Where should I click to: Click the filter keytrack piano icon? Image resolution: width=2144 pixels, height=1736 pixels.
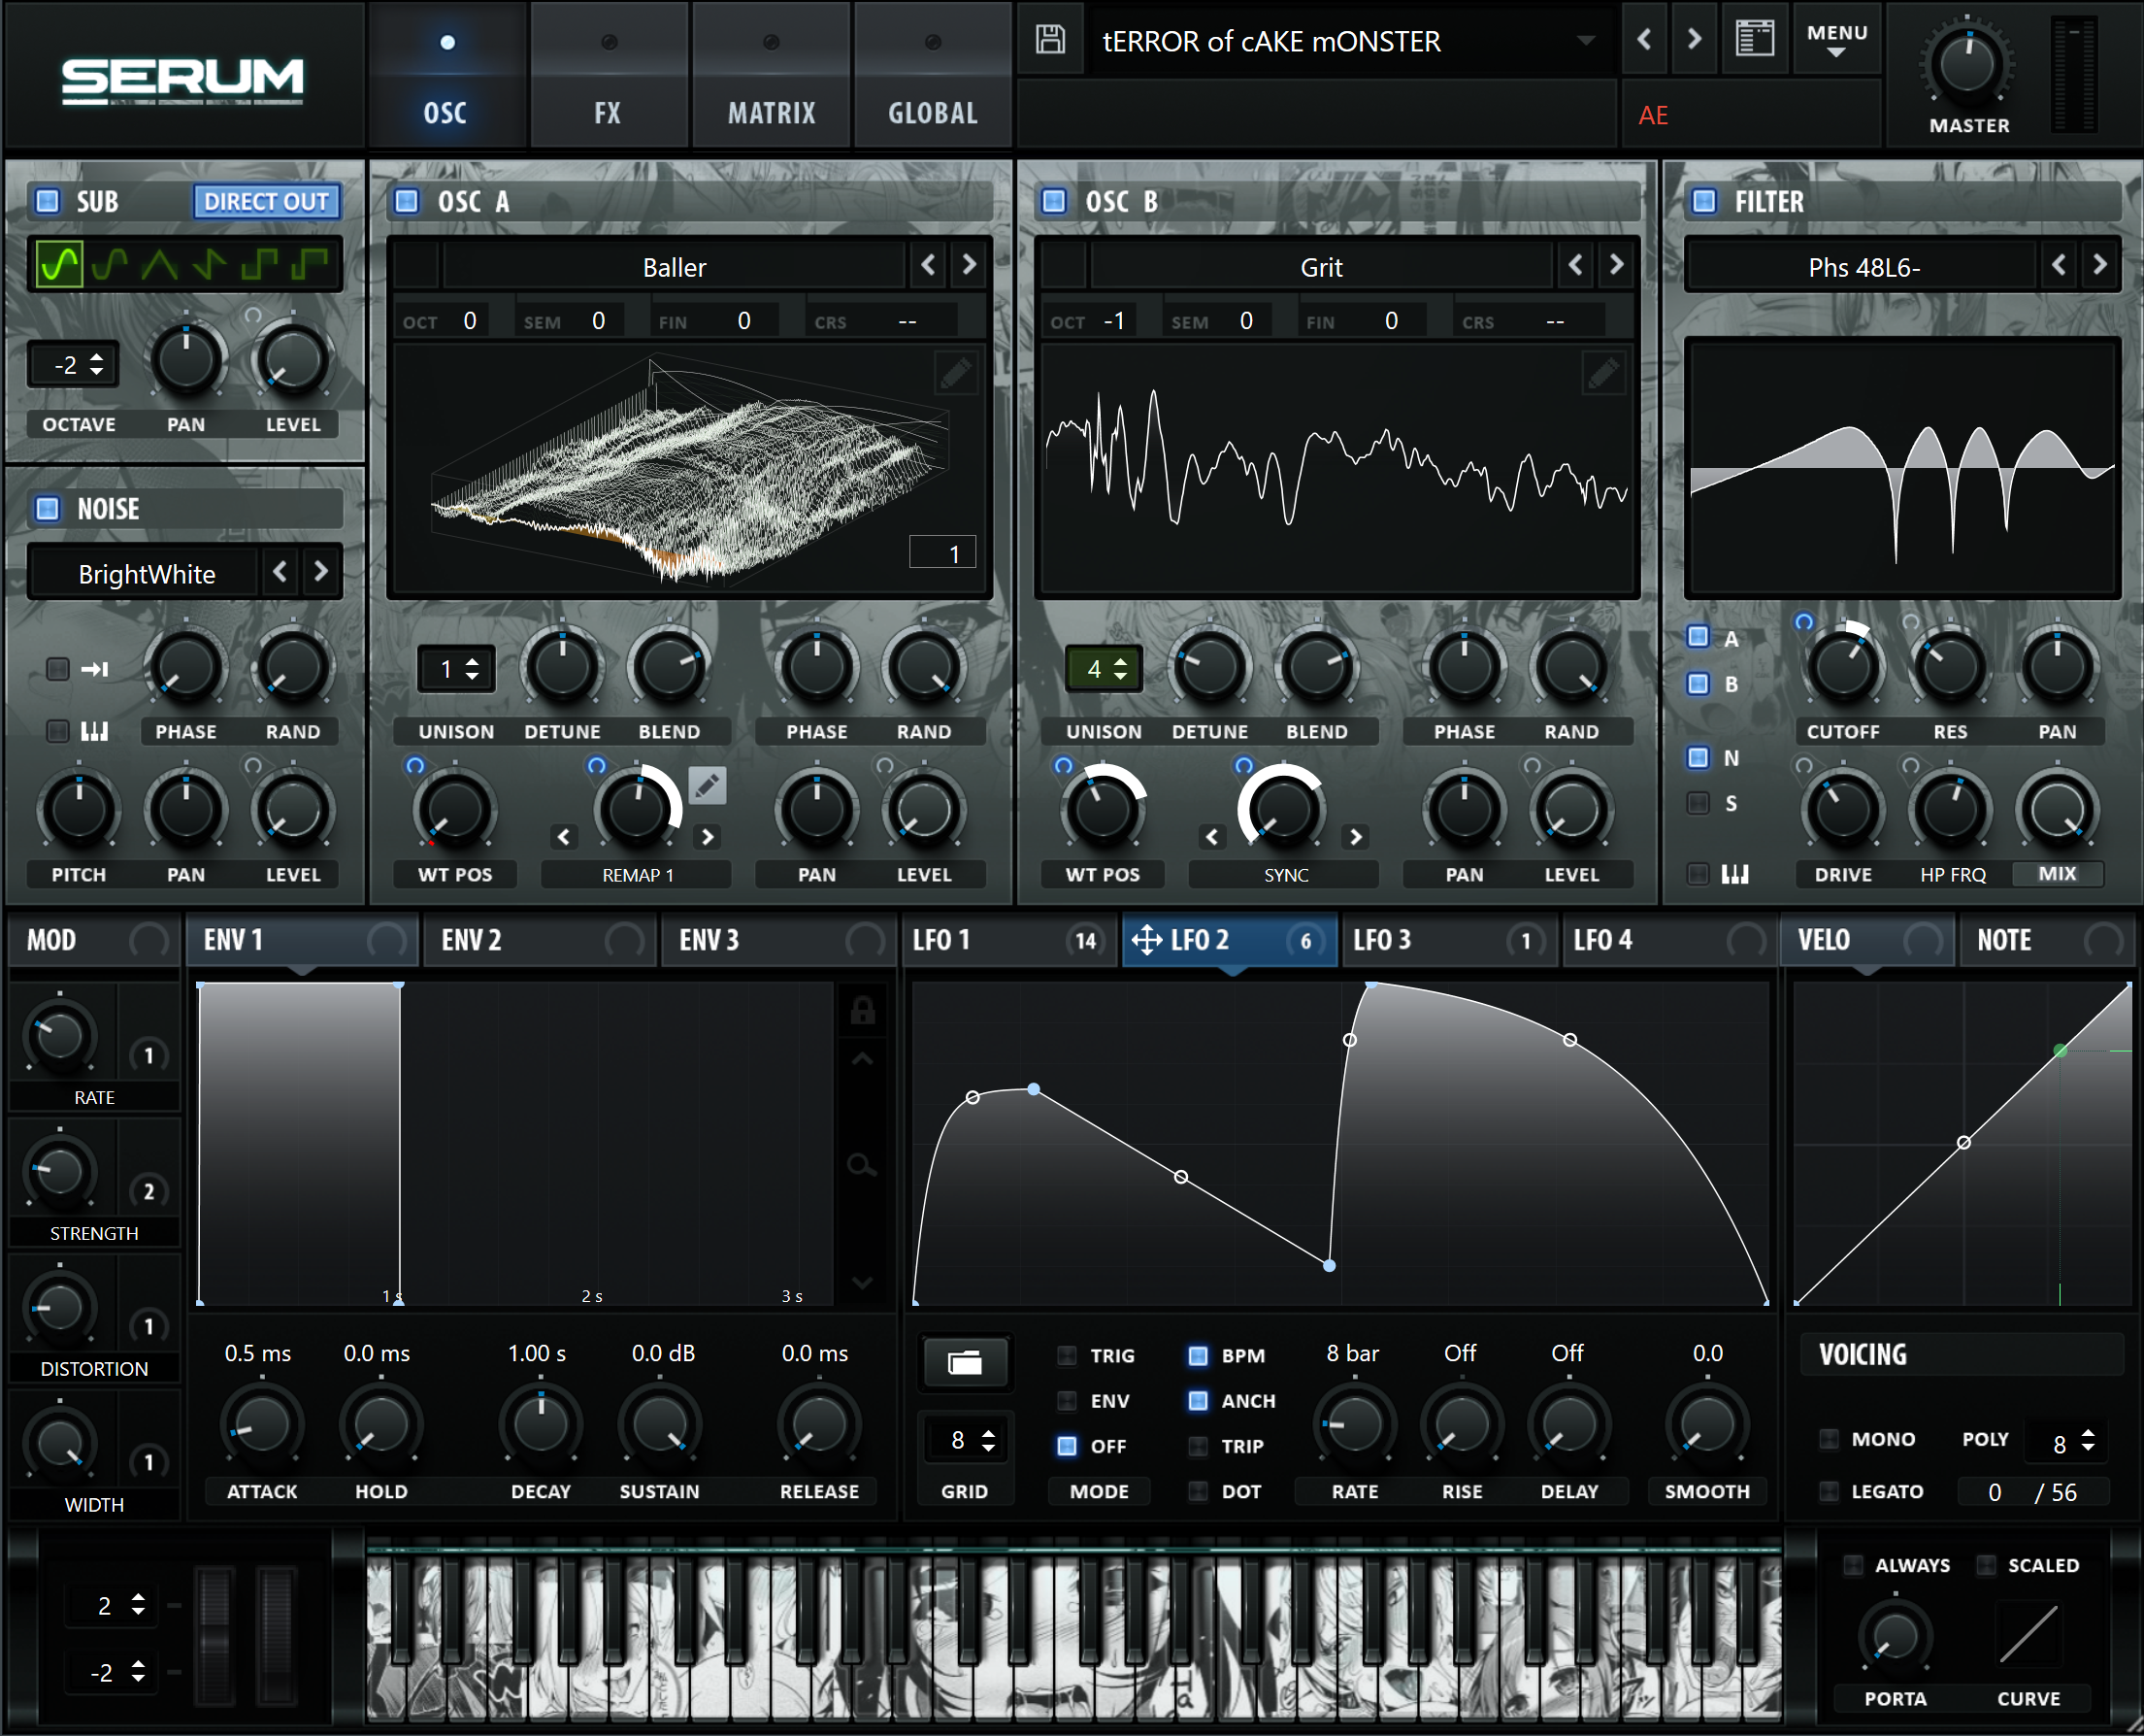click(x=1735, y=874)
